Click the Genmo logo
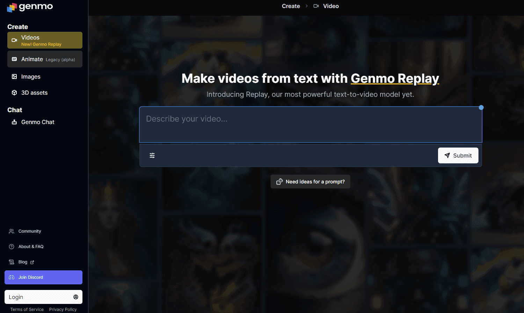The image size is (524, 313). [x=30, y=7]
